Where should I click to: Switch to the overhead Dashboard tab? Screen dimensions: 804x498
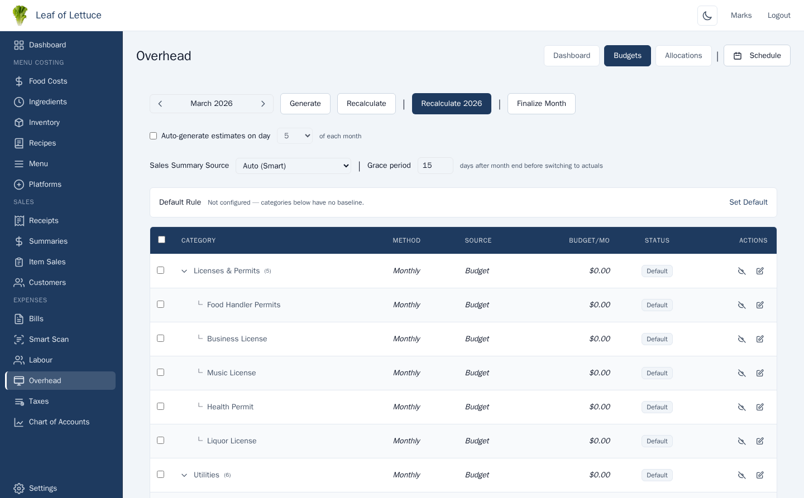point(571,56)
